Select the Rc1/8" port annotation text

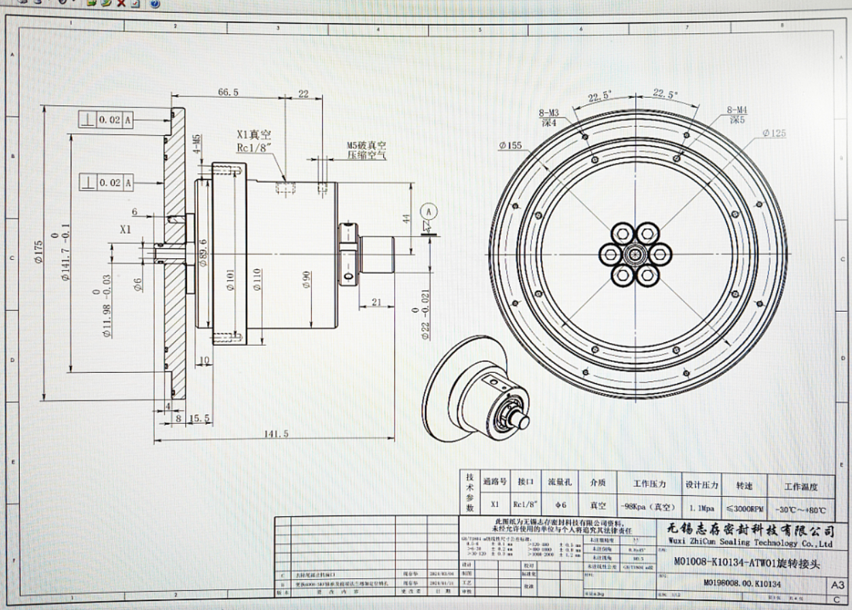pyautogui.click(x=253, y=148)
